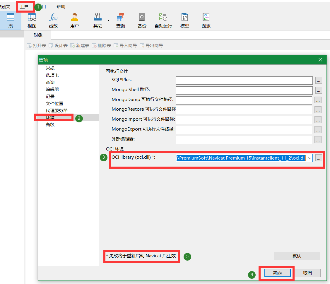330x284 pixels.
Task: Browse for 外部编辑器 executable
Action: pyautogui.click(x=318, y=140)
